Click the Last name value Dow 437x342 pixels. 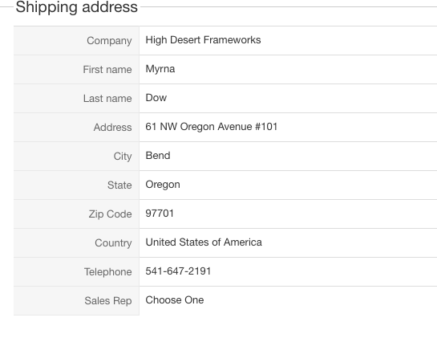[x=156, y=98]
